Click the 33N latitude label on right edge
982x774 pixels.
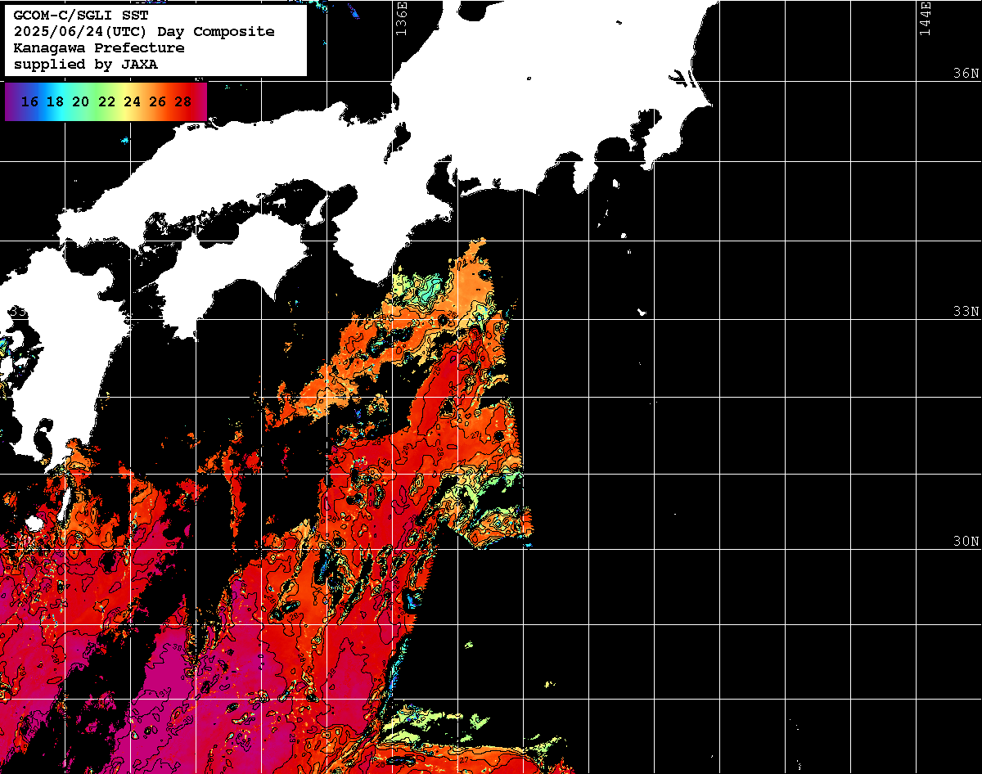(966, 312)
